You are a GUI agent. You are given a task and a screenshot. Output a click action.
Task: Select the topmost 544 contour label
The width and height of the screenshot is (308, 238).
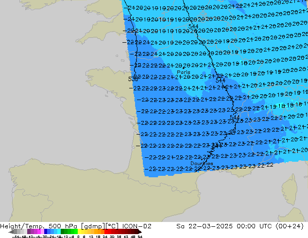(x=193, y=26)
